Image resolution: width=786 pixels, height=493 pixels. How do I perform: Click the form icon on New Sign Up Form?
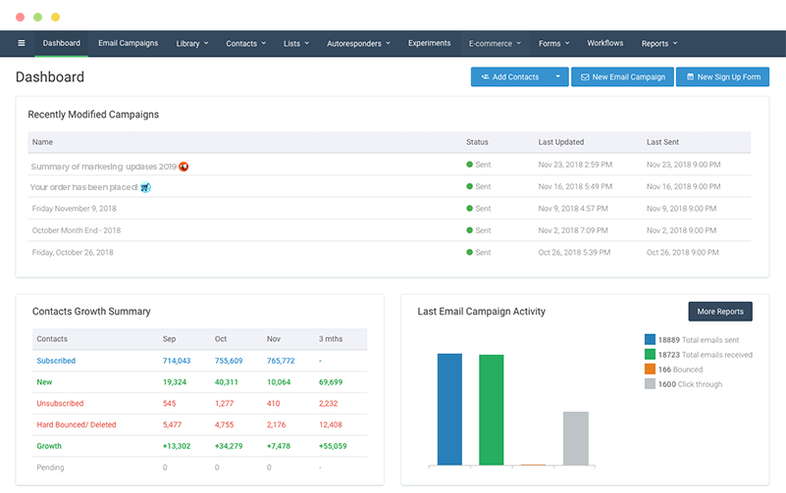(690, 76)
